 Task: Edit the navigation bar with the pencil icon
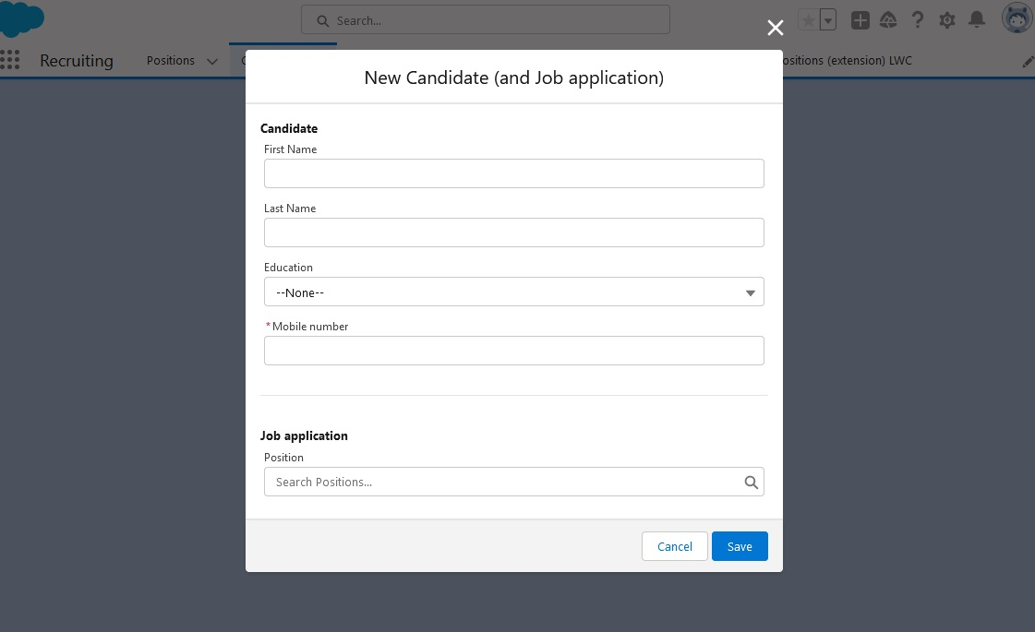click(1029, 61)
